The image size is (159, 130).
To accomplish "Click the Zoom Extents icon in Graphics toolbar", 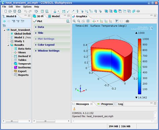I will pyautogui.click(x=88, y=21).
